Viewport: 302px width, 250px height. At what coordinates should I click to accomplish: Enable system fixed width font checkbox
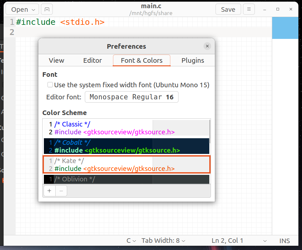50,85
